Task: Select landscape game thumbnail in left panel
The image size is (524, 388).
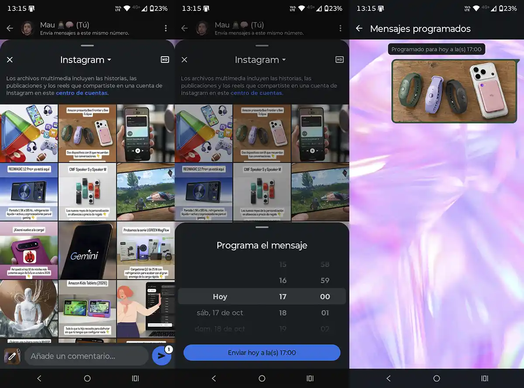Action: (x=146, y=192)
